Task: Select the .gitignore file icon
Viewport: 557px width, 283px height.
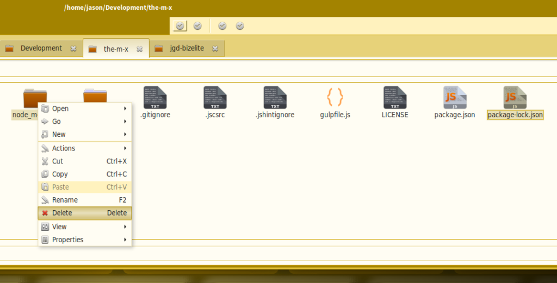Action: (x=155, y=98)
